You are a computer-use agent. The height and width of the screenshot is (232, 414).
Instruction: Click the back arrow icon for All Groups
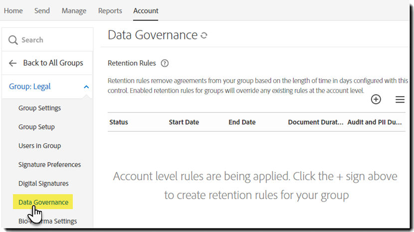pos(12,63)
